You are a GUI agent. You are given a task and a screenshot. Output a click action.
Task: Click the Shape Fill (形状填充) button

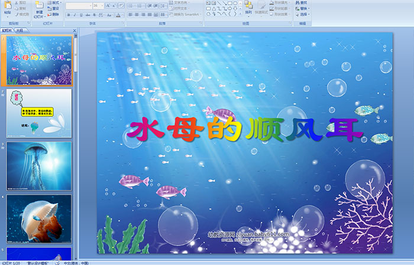click(x=280, y=2)
